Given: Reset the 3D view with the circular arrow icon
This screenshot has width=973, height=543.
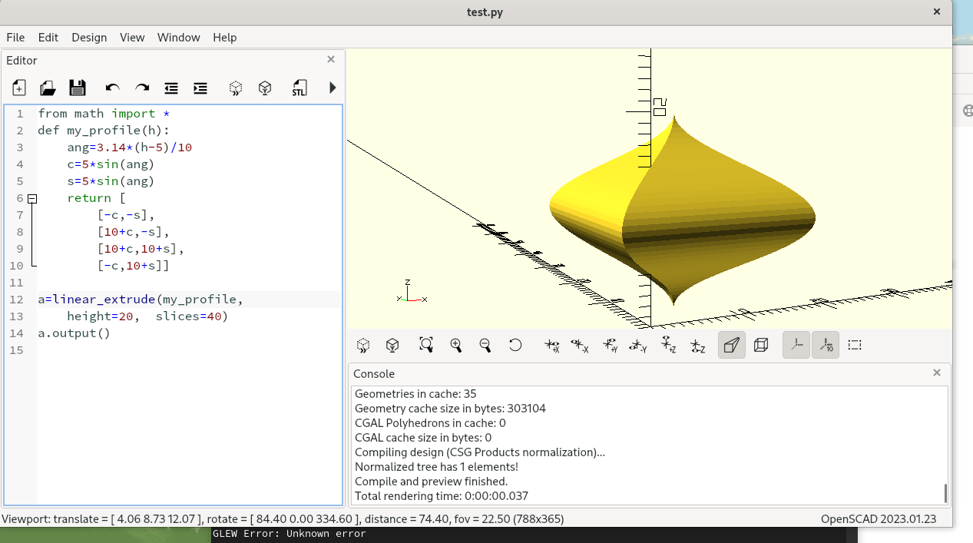Looking at the screenshot, I should (515, 346).
